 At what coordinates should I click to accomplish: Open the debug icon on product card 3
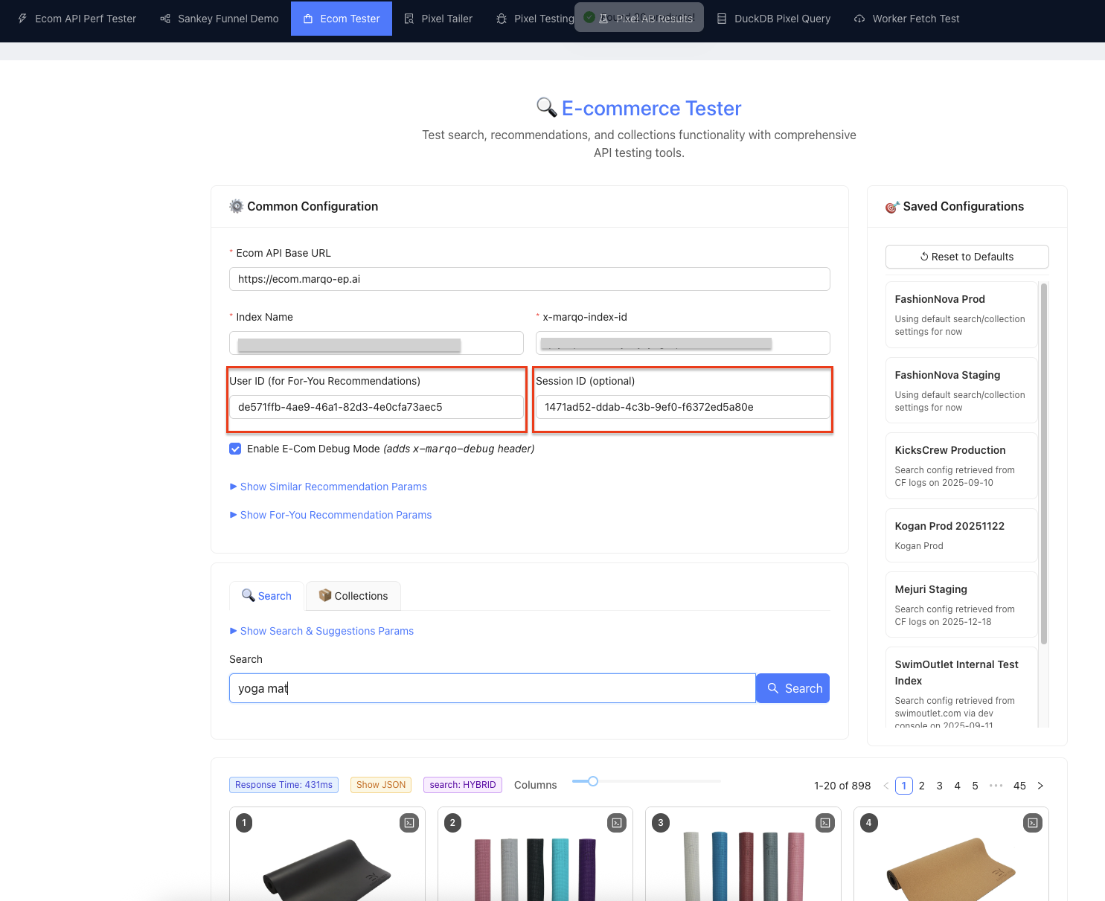[x=825, y=823]
